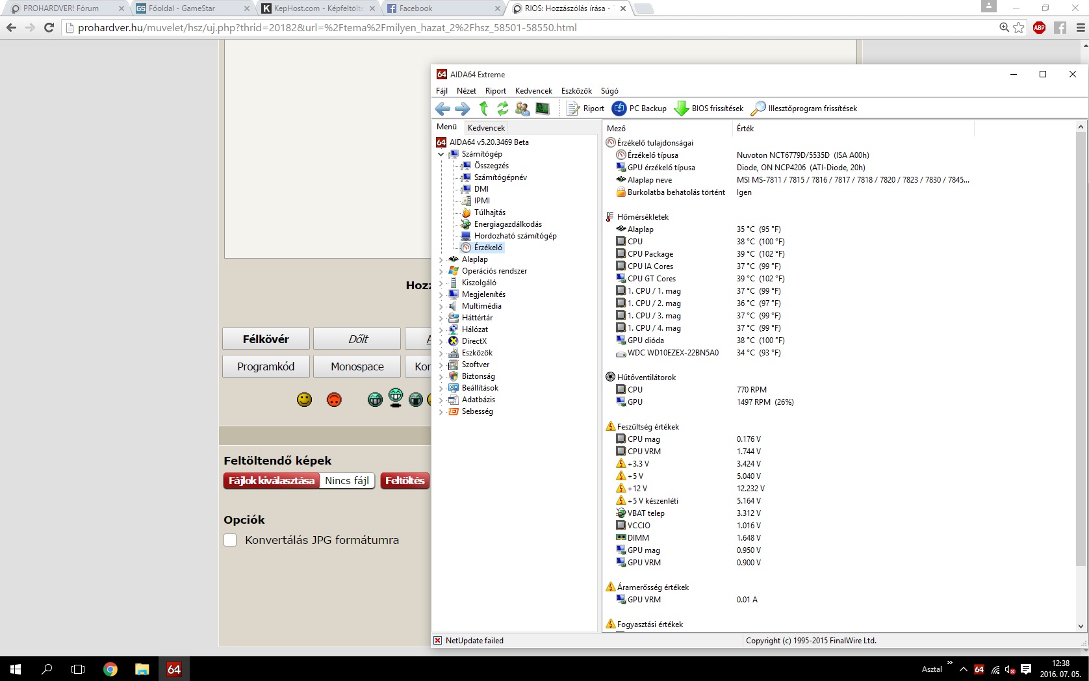Click the users icon in AIDA64 toolbar
The height and width of the screenshot is (681, 1089).
coord(522,109)
